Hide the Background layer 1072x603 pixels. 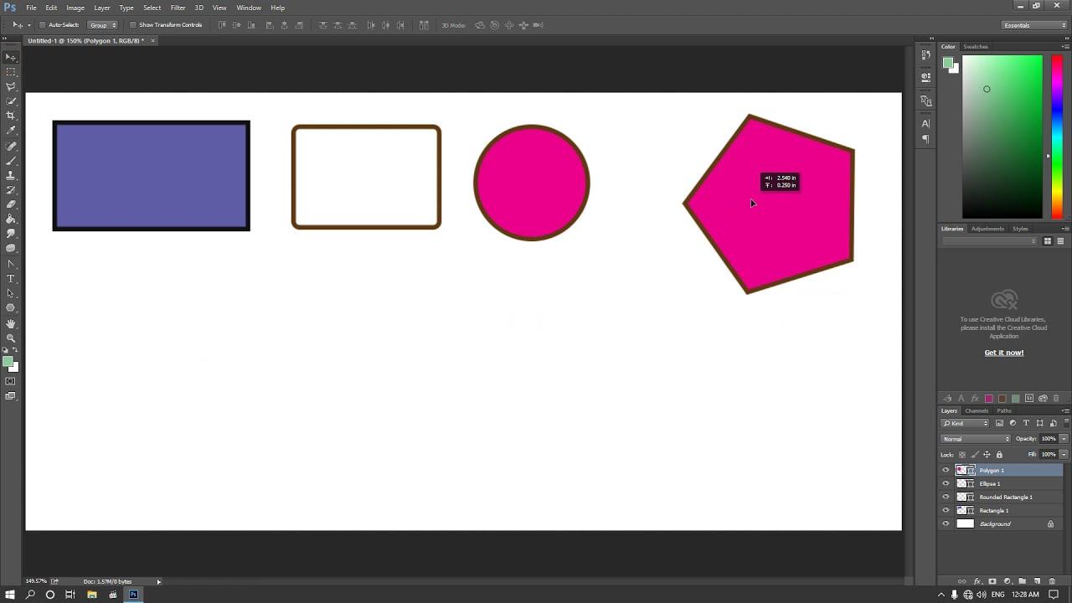tap(946, 523)
